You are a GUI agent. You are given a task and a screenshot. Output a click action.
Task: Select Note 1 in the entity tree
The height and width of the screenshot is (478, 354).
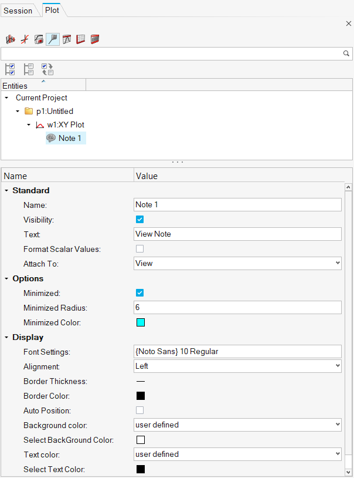coord(70,138)
